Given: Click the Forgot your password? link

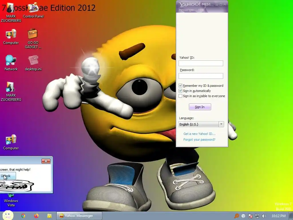Looking at the screenshot, I should (199, 140).
